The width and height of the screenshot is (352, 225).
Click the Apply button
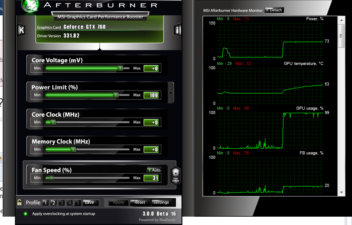(118, 202)
